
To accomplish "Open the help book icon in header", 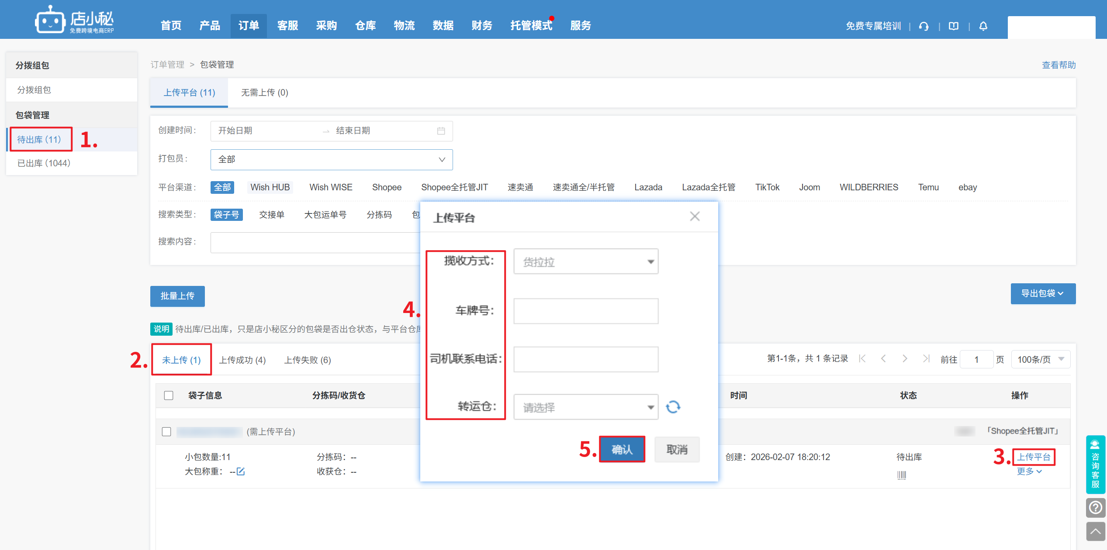I will 954,26.
